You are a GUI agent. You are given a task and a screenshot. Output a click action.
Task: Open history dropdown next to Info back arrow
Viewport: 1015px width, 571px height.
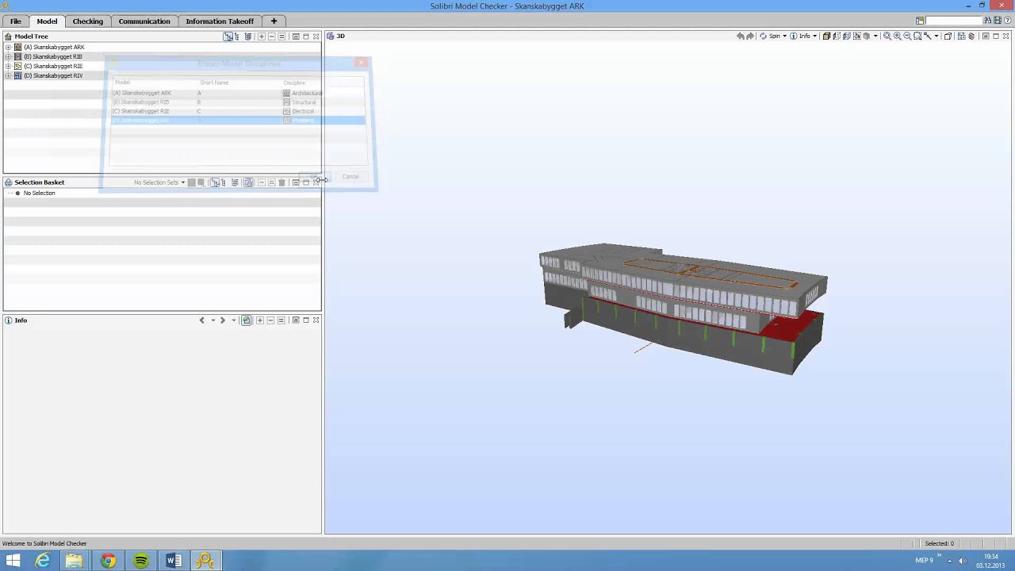click(213, 320)
